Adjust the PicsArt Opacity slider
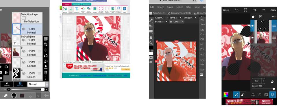Screen dimensions: 296x112 click(263, 89)
